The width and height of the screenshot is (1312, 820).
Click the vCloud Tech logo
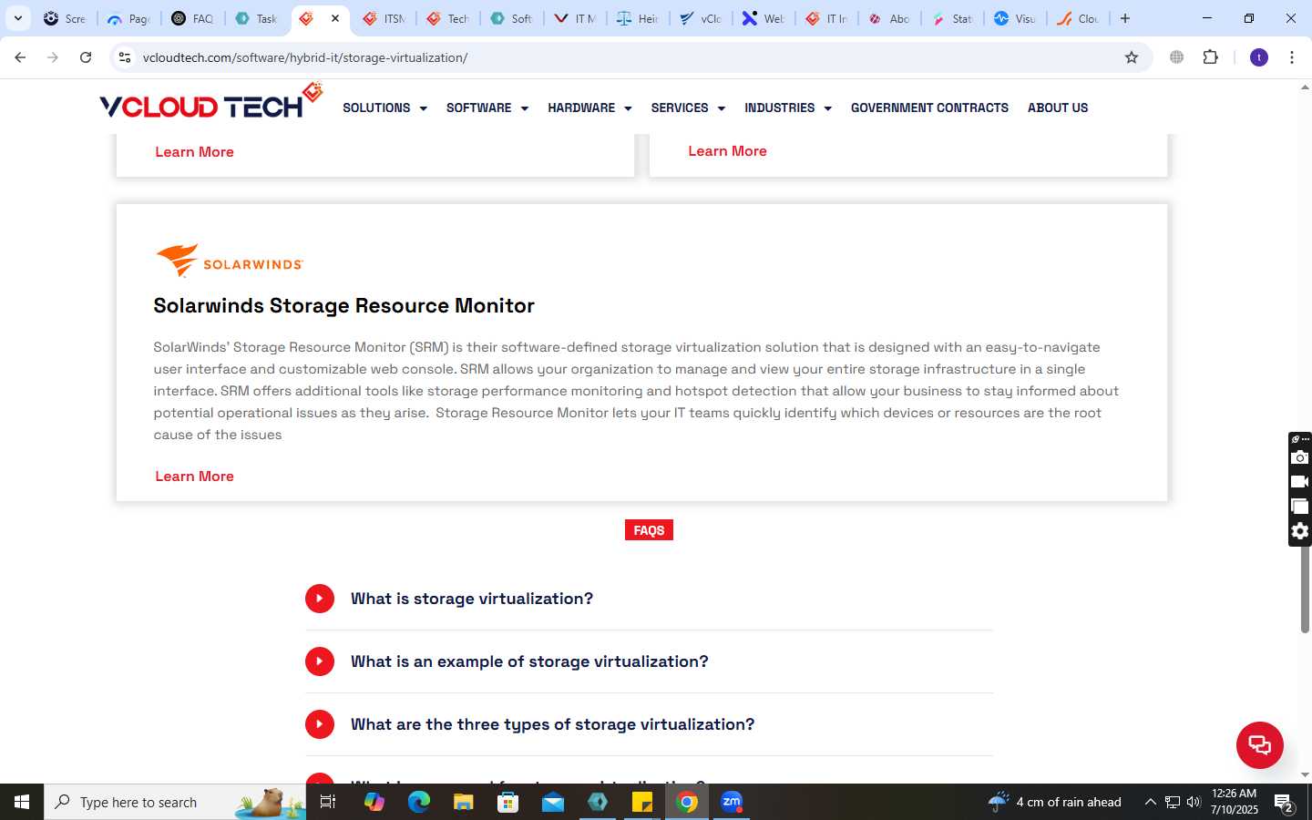[x=211, y=102]
